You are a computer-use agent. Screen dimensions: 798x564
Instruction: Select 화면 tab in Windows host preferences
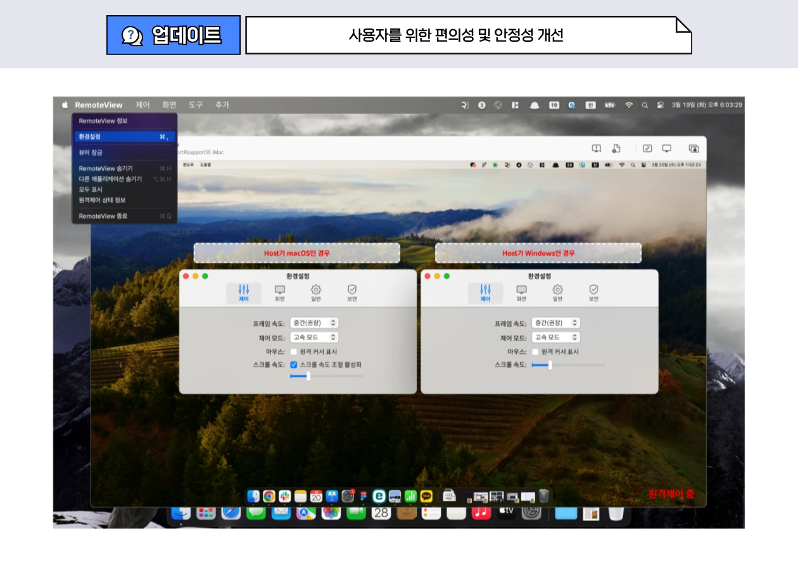[522, 293]
